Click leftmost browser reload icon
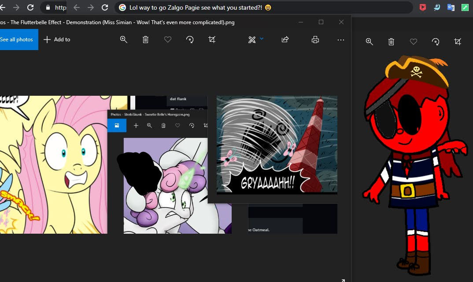Viewport: 473px width, 282px height. tap(30, 7)
